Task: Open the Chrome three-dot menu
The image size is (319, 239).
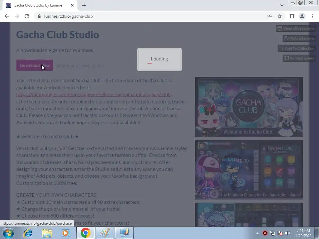Action: (x=312, y=16)
